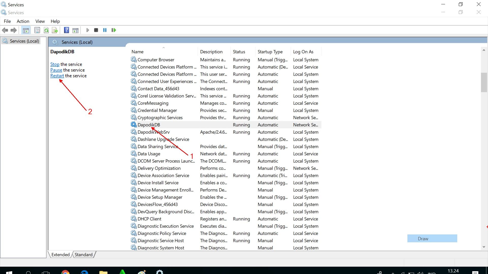Viewport: 488px width, 274px height.
Task: Click the Export List toolbar icon
Action: pos(55,30)
